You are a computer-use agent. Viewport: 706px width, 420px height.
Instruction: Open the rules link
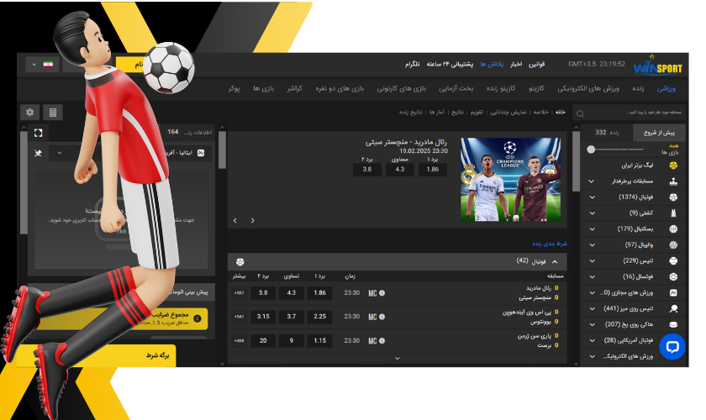tap(536, 65)
